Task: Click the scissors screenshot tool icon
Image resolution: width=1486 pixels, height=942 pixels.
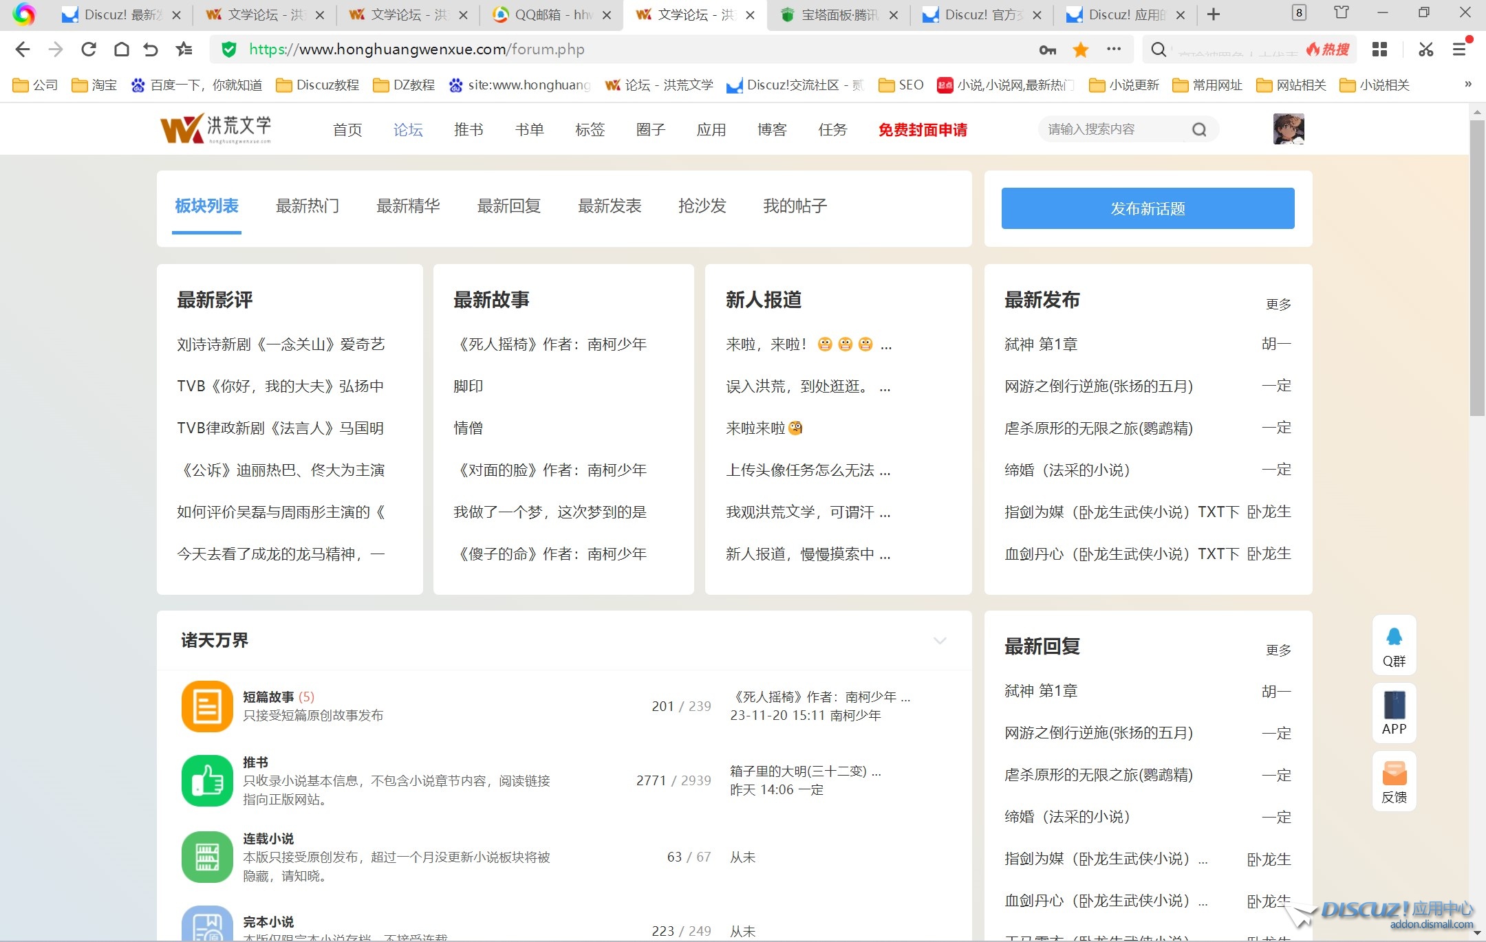Action: click(1425, 50)
